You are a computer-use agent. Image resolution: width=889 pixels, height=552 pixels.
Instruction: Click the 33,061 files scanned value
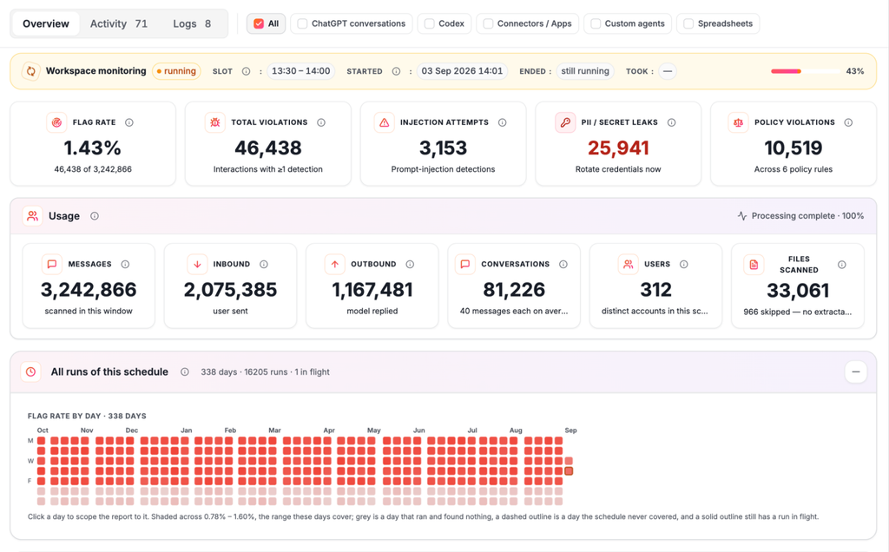[798, 291]
